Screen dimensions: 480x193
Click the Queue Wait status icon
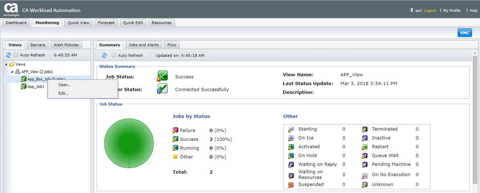[x=364, y=156]
